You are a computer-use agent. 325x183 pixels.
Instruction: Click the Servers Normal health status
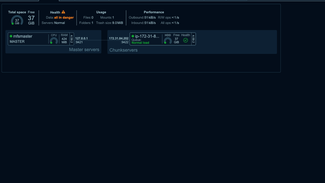click(60, 23)
